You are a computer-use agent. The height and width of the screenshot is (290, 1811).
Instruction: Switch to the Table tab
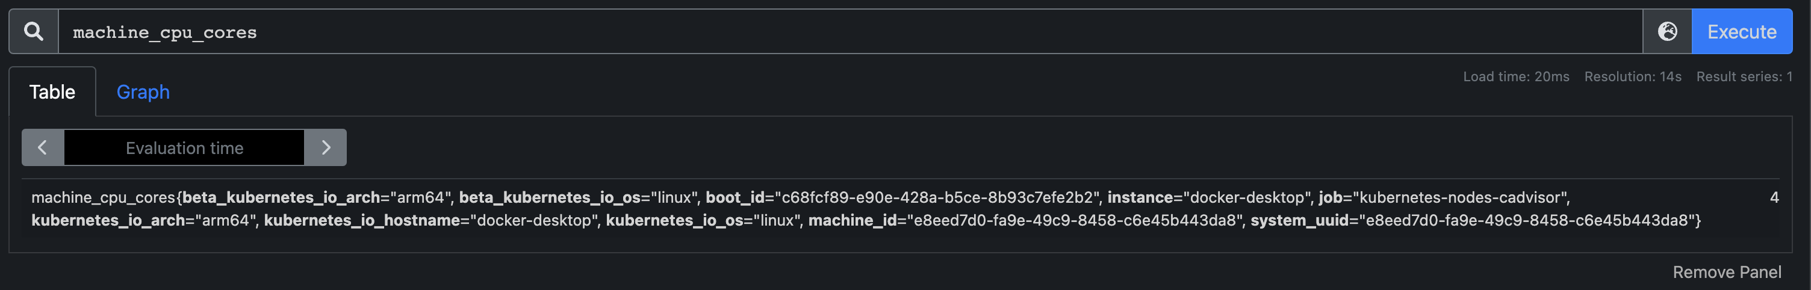click(x=52, y=92)
